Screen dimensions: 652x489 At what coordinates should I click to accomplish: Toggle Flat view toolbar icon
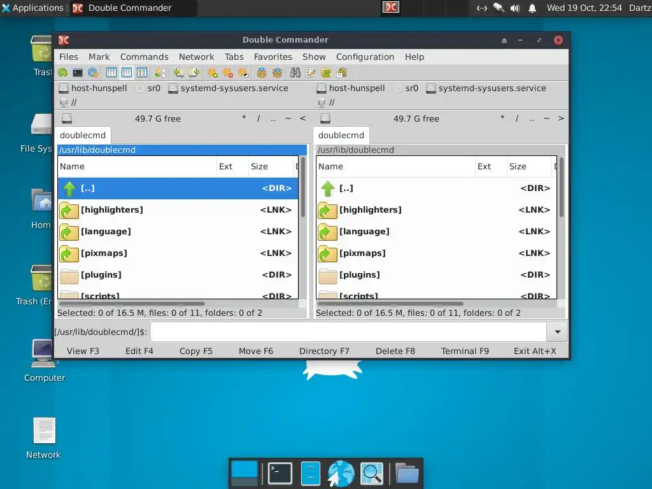click(x=160, y=73)
